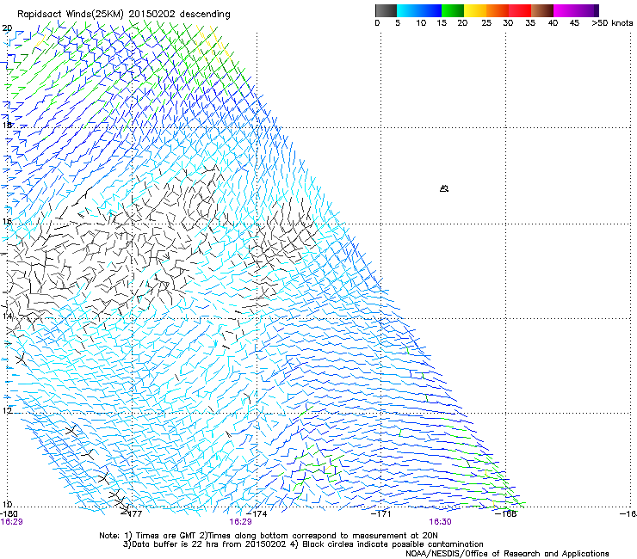Click the latitude label '12'

(7, 410)
